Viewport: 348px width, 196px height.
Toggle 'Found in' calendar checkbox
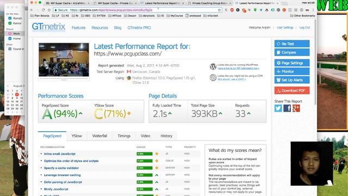[10, 49]
